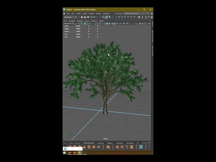
Task: Switch to the Rigging shelf tab
Action: [x=110, y=143]
